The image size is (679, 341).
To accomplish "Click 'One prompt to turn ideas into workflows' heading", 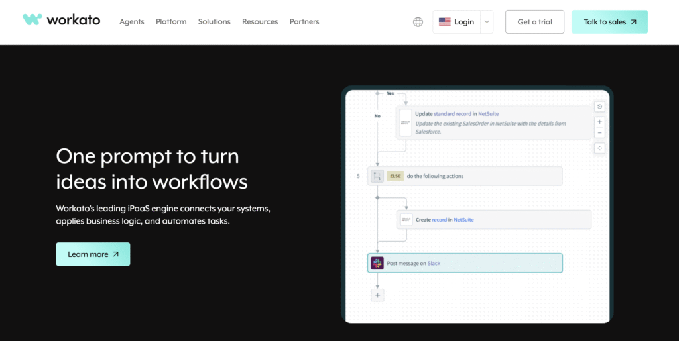I will (x=152, y=169).
